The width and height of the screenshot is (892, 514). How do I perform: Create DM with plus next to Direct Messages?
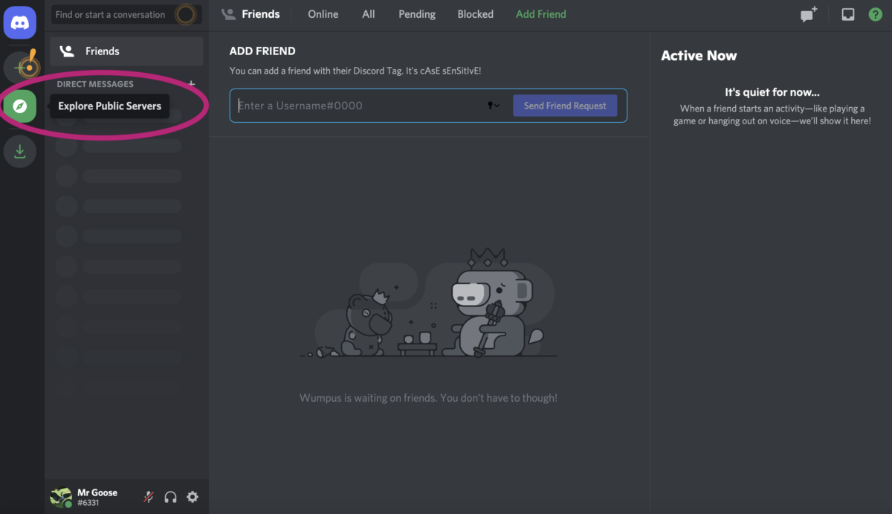tap(191, 84)
